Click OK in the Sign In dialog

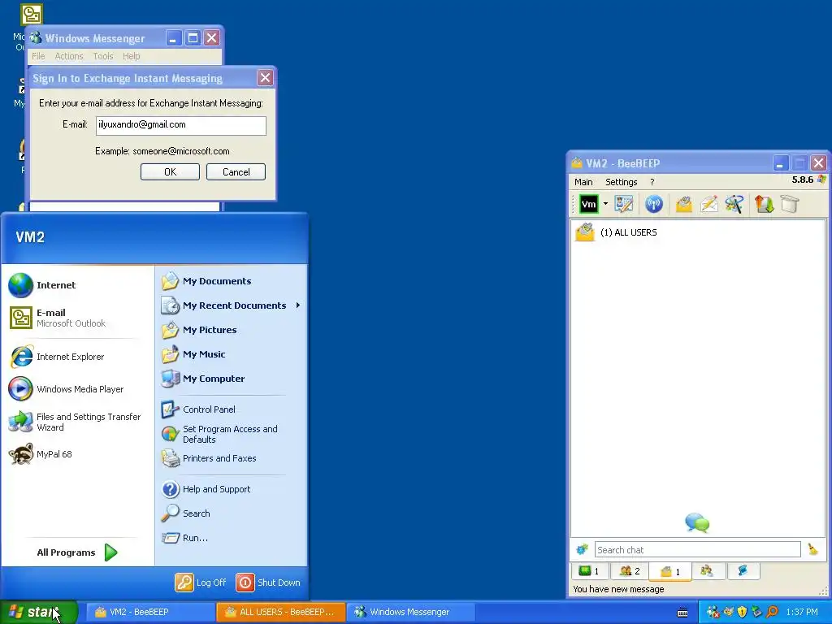pyautogui.click(x=171, y=172)
